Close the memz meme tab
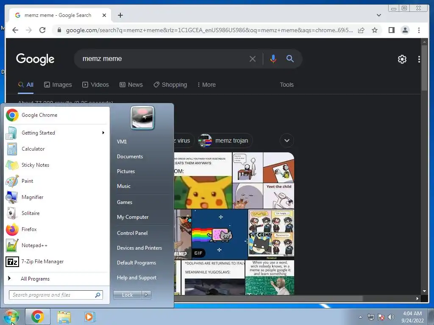Screen dimensions: 434x325 coord(104,15)
